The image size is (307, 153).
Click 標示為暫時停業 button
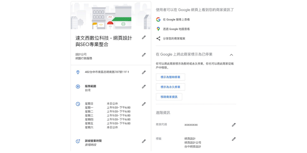(x=170, y=77)
